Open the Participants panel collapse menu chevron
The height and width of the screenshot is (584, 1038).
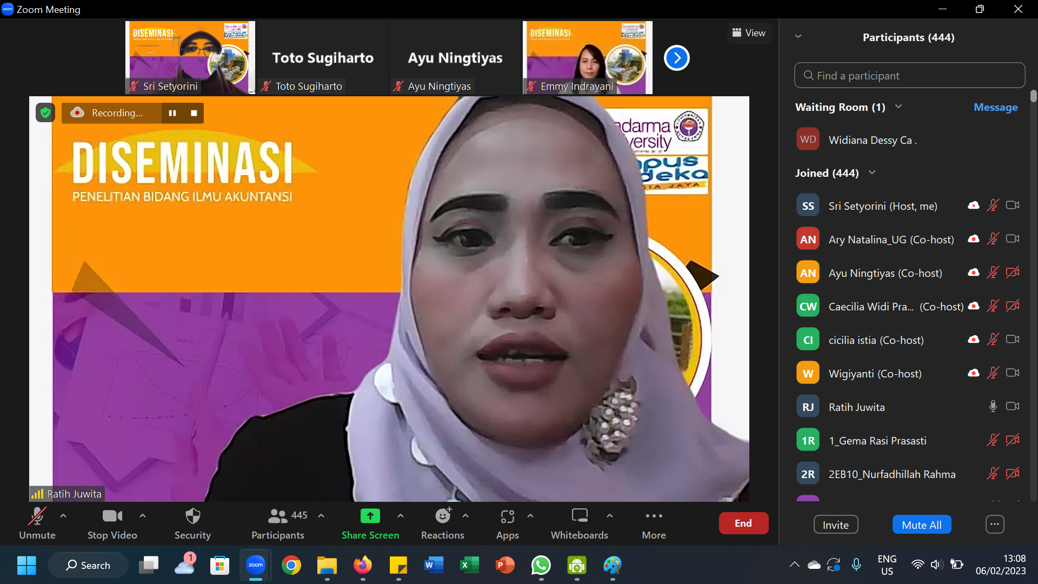click(799, 37)
